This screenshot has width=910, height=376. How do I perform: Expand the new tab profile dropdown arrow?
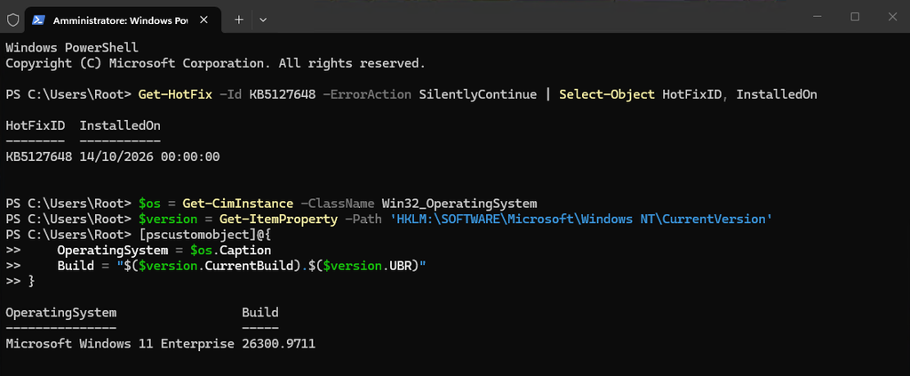pos(263,20)
